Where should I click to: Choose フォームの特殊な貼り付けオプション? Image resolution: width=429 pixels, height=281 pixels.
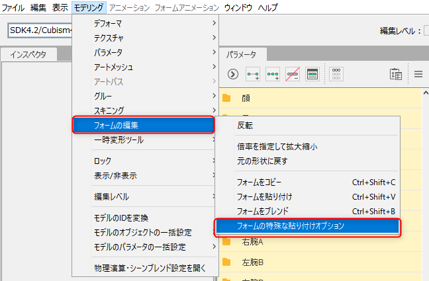[308, 226]
